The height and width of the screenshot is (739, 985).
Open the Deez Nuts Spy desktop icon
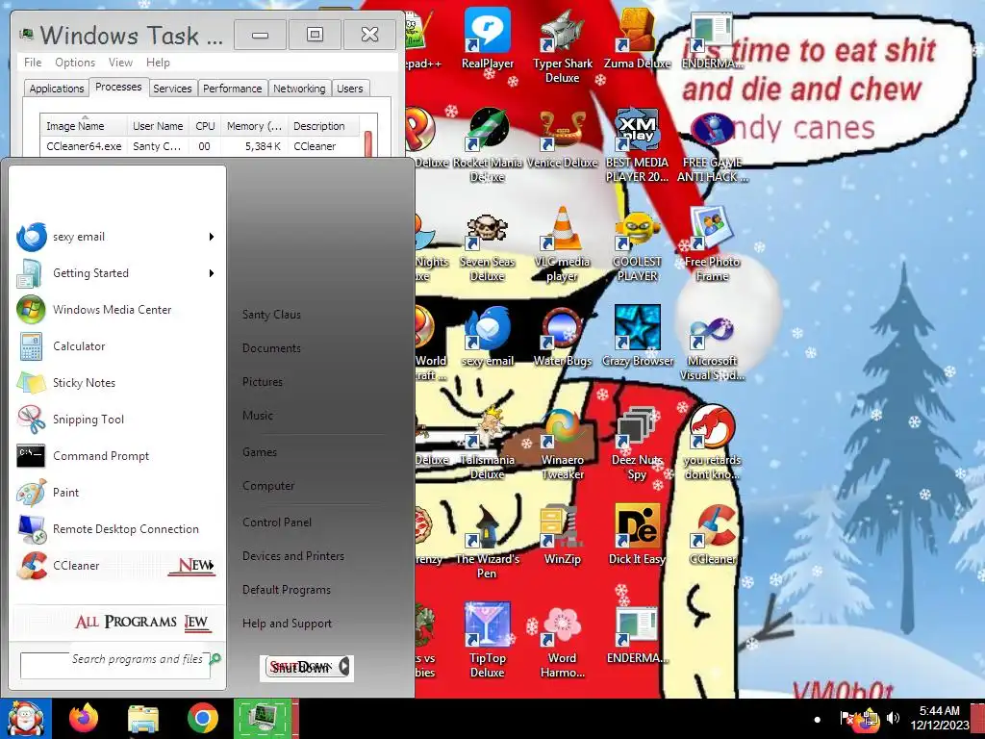click(637, 444)
